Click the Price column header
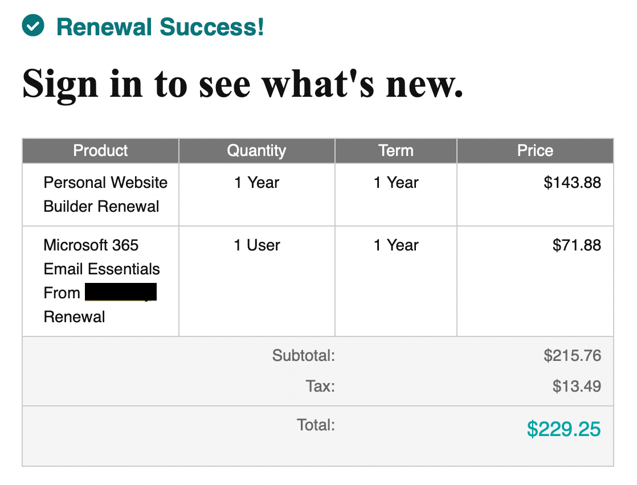 535,151
